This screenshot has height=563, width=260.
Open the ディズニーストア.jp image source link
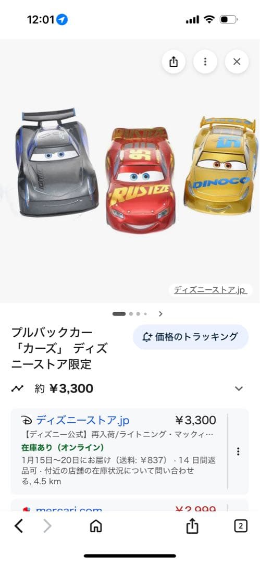point(211,290)
